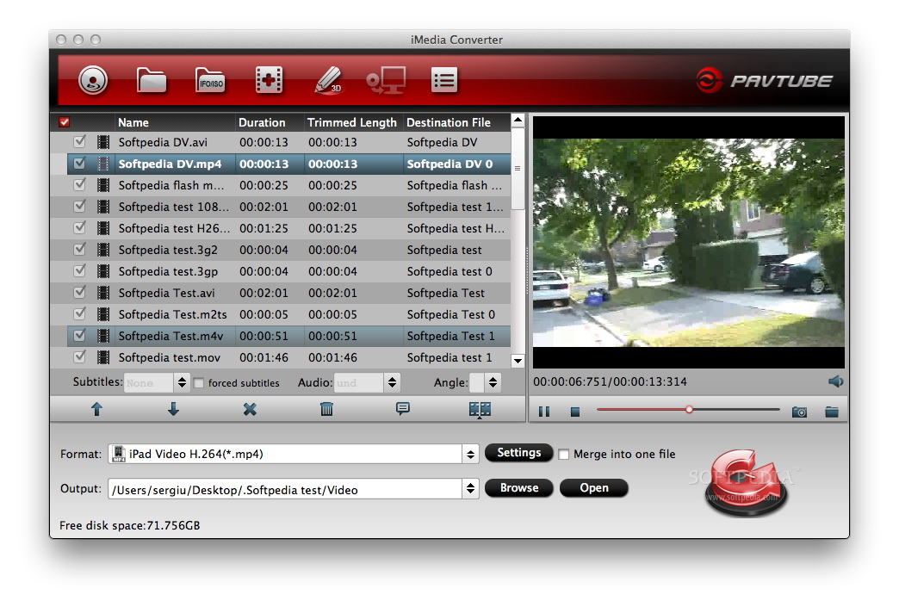Open the Audio track dropdown

click(367, 382)
